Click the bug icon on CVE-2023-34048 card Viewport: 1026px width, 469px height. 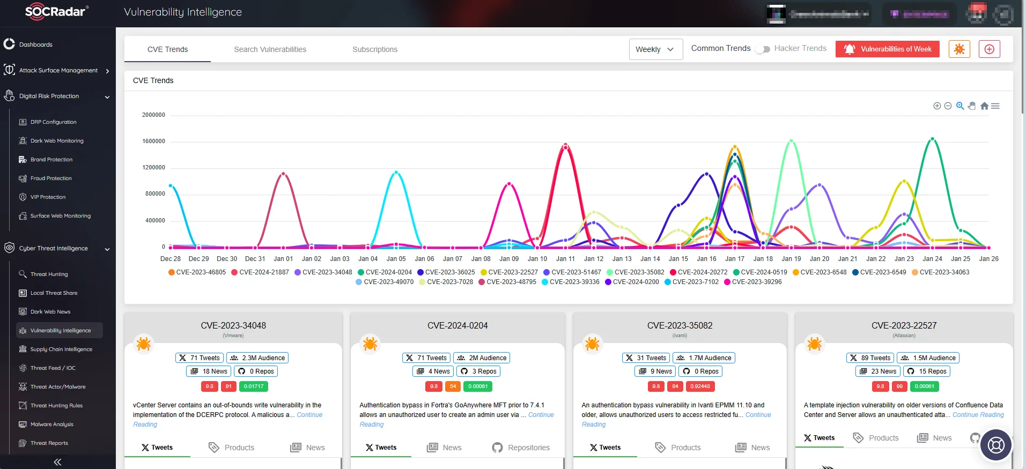144,344
